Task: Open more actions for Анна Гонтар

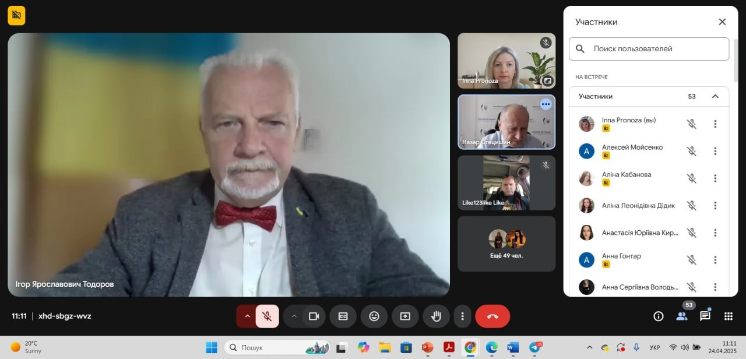Action: click(715, 260)
